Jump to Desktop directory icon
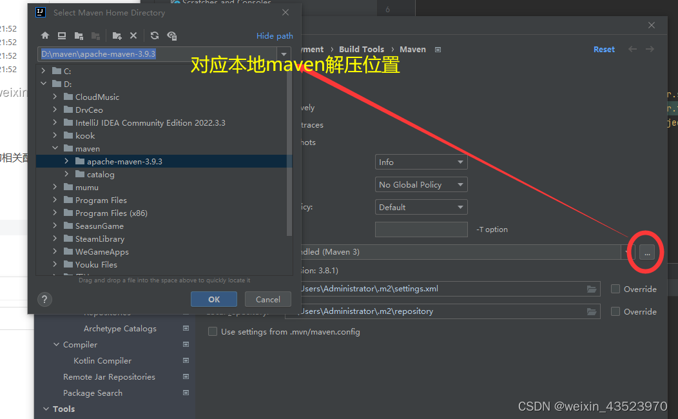Viewport: 678px width, 419px height. pos(62,35)
